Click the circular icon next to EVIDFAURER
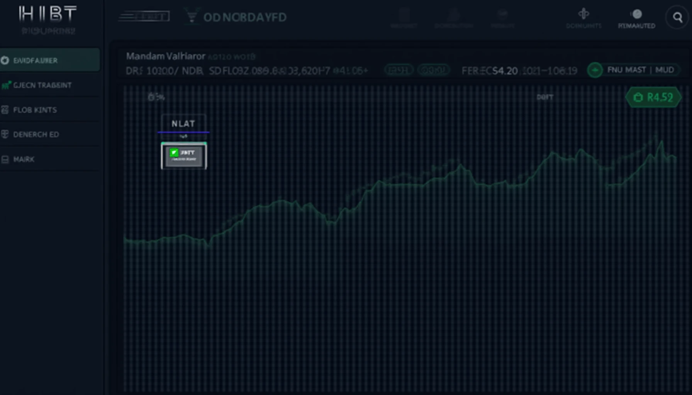This screenshot has width=692, height=395. tap(5, 60)
